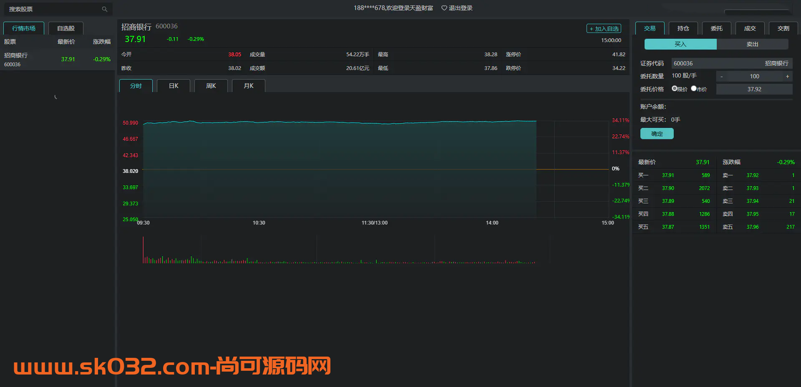The height and width of the screenshot is (387, 801).
Task: Choose 卖出 order side
Action: click(753, 44)
